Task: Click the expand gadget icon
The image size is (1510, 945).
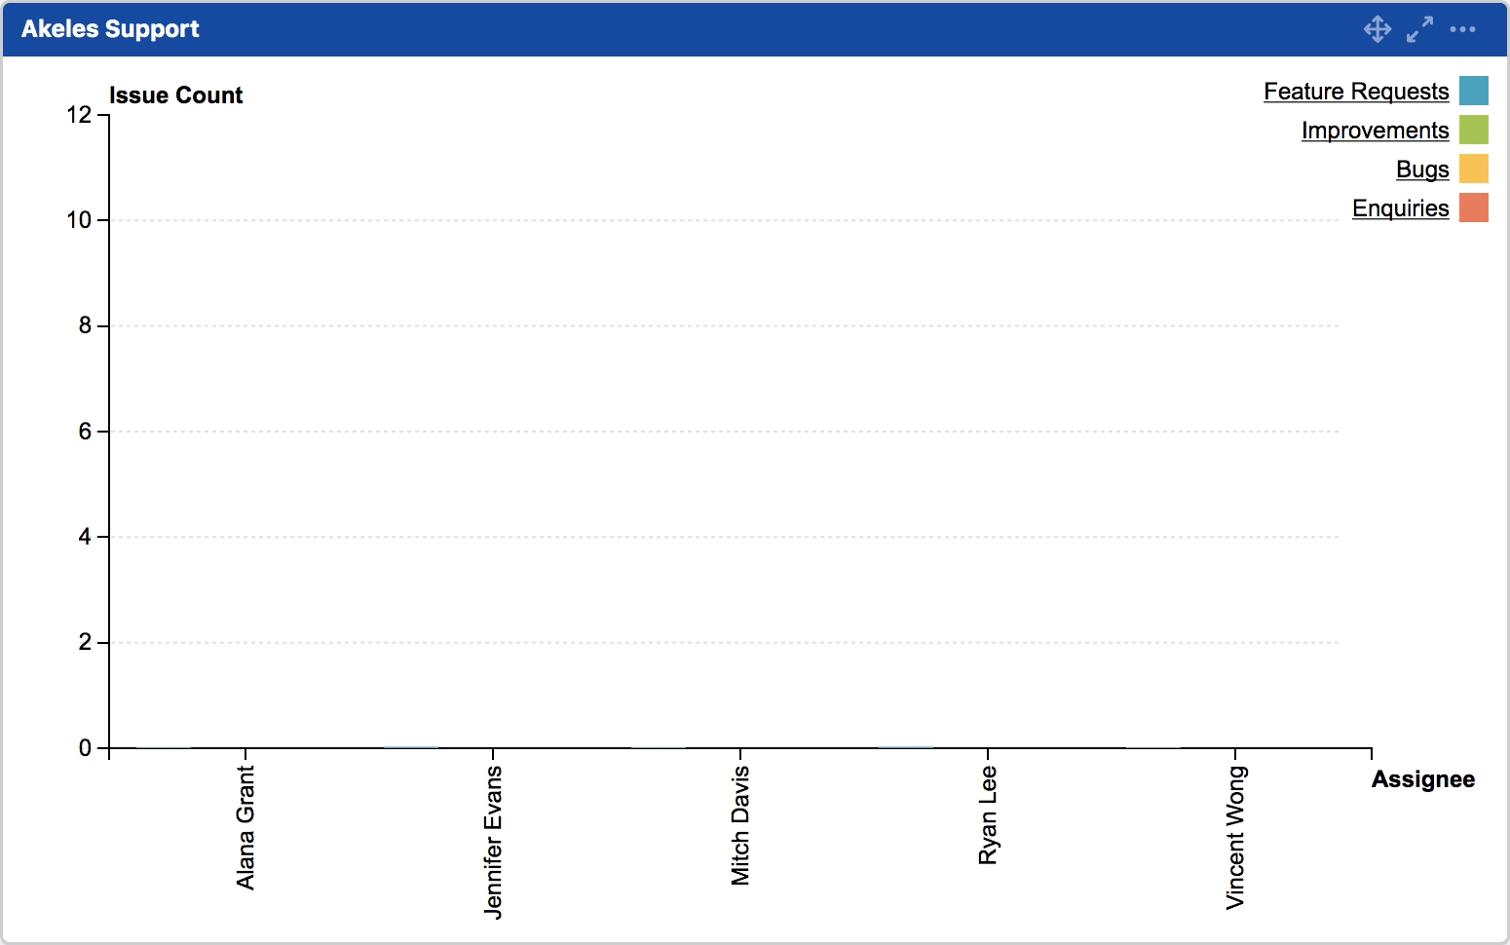Action: click(1419, 29)
